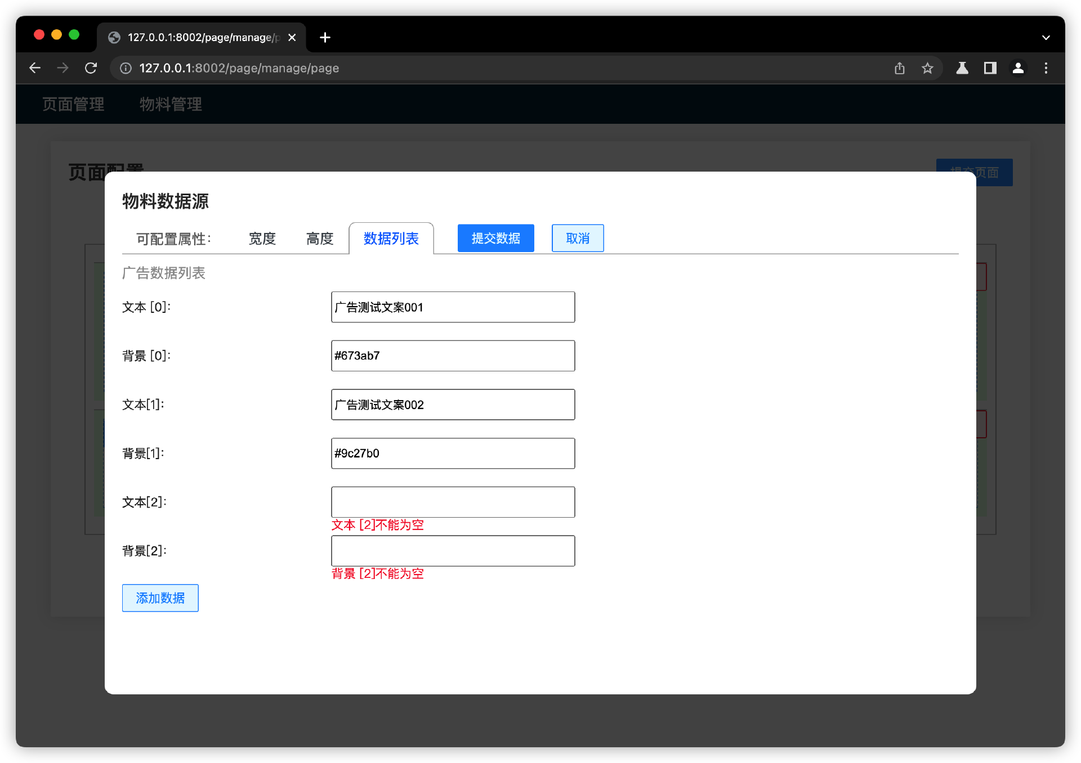Click the 取消 button
Viewport: 1081px width, 763px height.
tap(578, 238)
